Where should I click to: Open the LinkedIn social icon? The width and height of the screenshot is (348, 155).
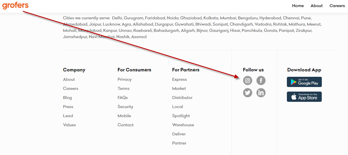pyautogui.click(x=261, y=93)
